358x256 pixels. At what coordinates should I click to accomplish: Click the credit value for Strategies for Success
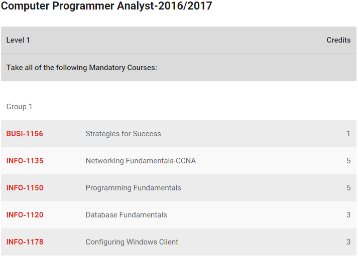pos(348,134)
